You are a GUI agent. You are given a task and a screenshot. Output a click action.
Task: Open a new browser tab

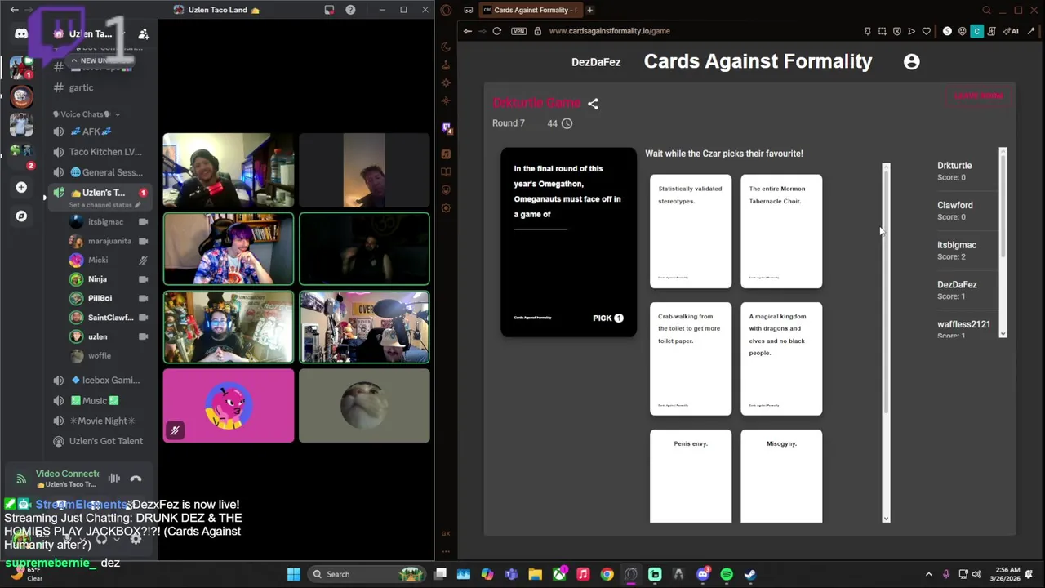point(589,10)
